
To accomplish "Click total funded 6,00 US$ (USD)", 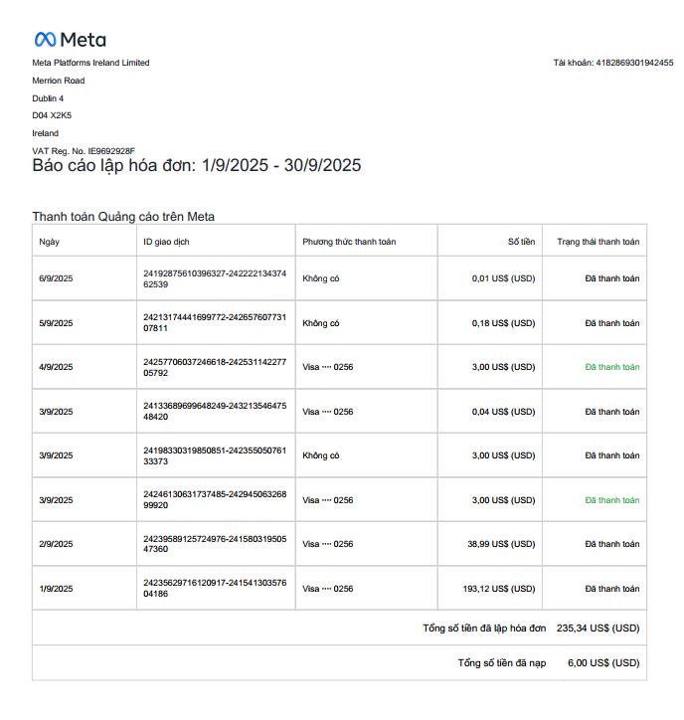I will click(603, 663).
